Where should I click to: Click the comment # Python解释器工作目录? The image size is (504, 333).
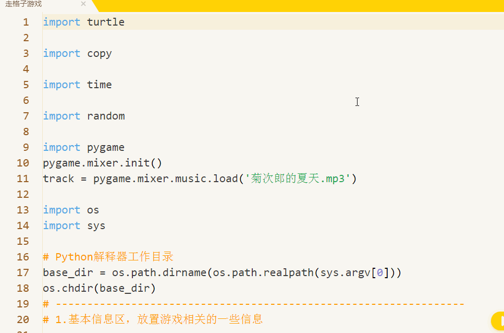point(108,257)
